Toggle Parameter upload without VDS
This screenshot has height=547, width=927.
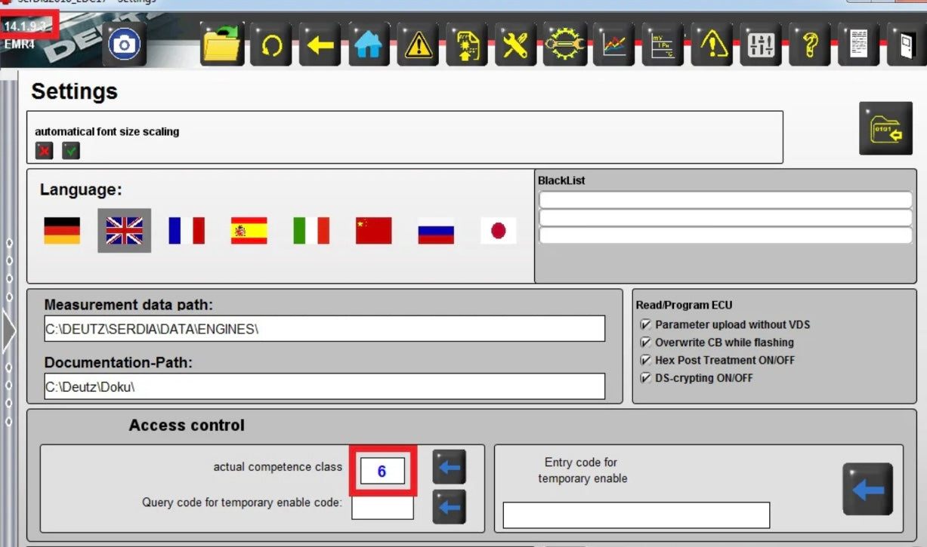click(645, 324)
